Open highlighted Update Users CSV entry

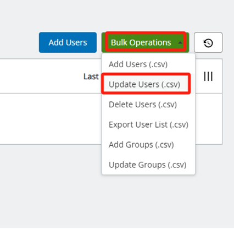[x=144, y=84]
